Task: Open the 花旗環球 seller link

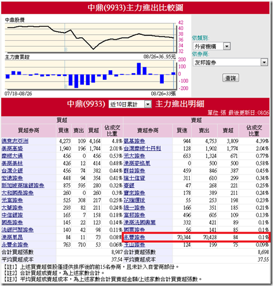Action: pos(135,200)
